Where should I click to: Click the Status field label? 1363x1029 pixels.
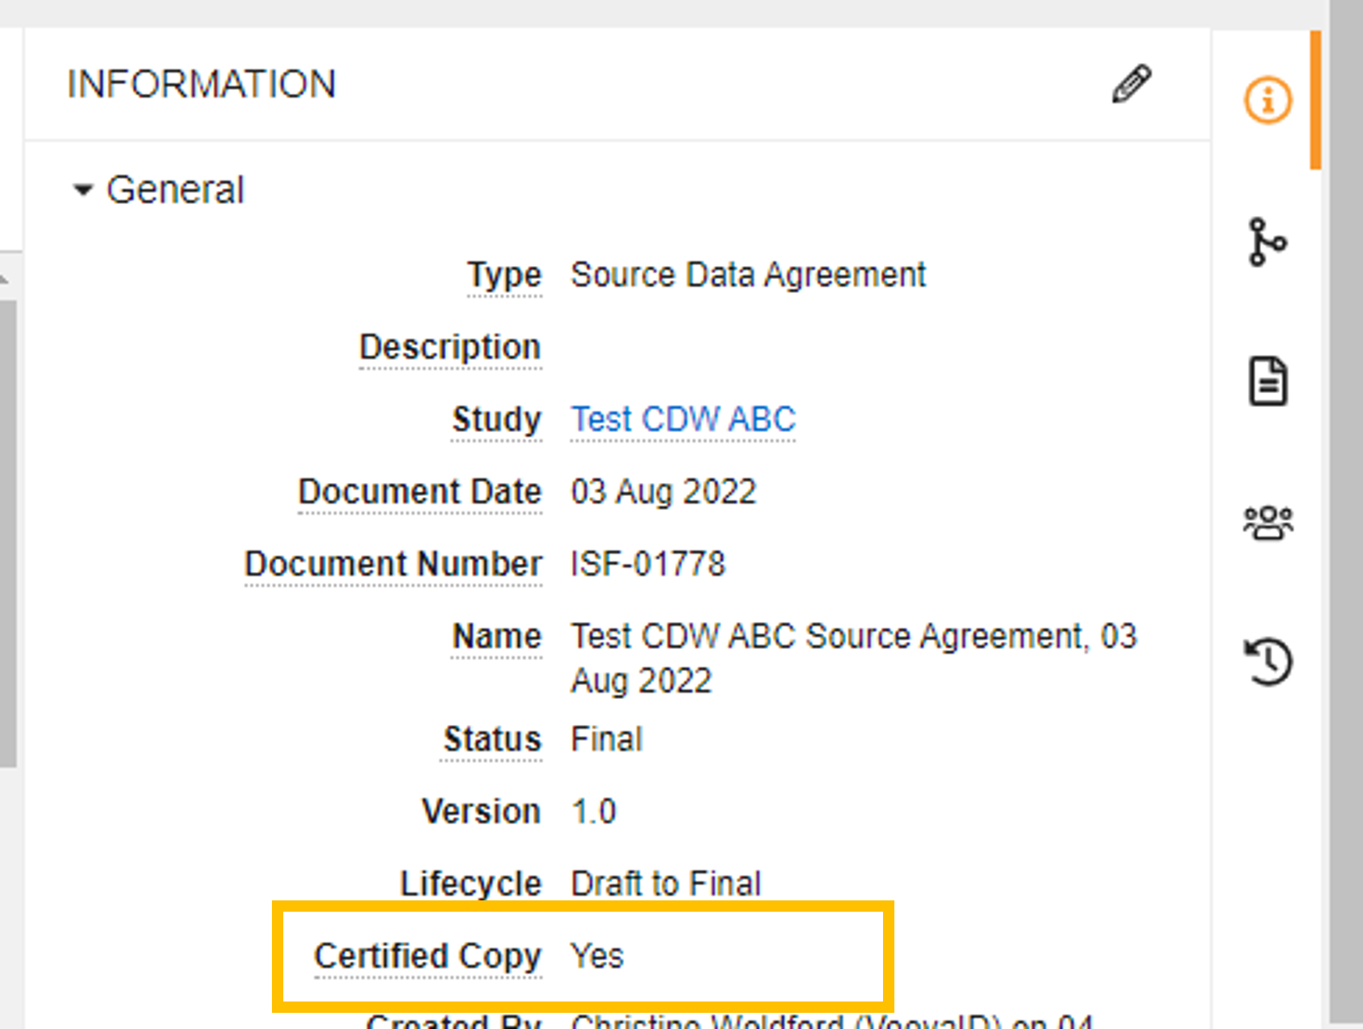tap(492, 739)
